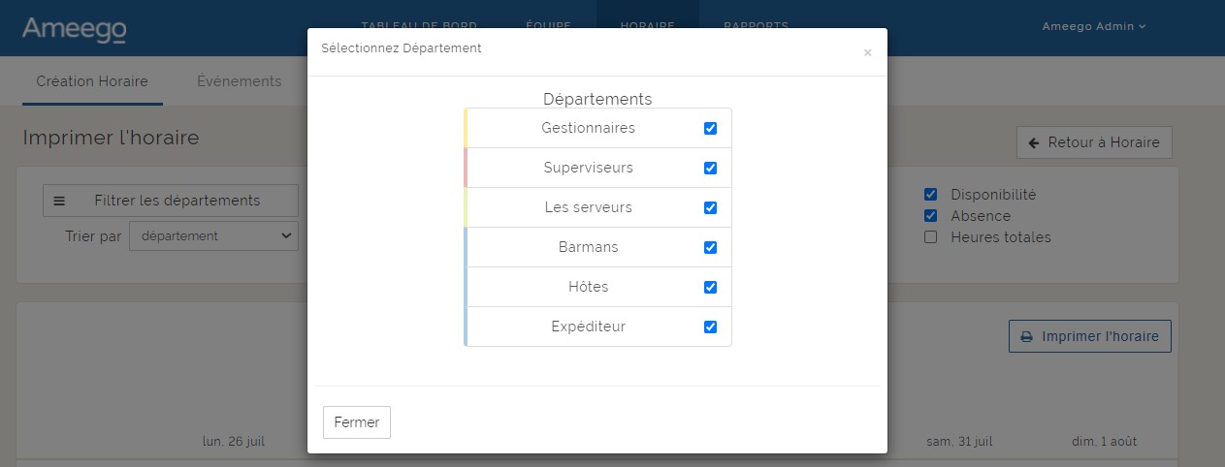Select the Barmans department row label
The height and width of the screenshot is (467, 1225).
588,247
